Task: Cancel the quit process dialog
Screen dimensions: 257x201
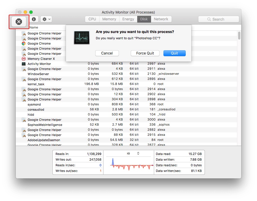Action: point(107,53)
